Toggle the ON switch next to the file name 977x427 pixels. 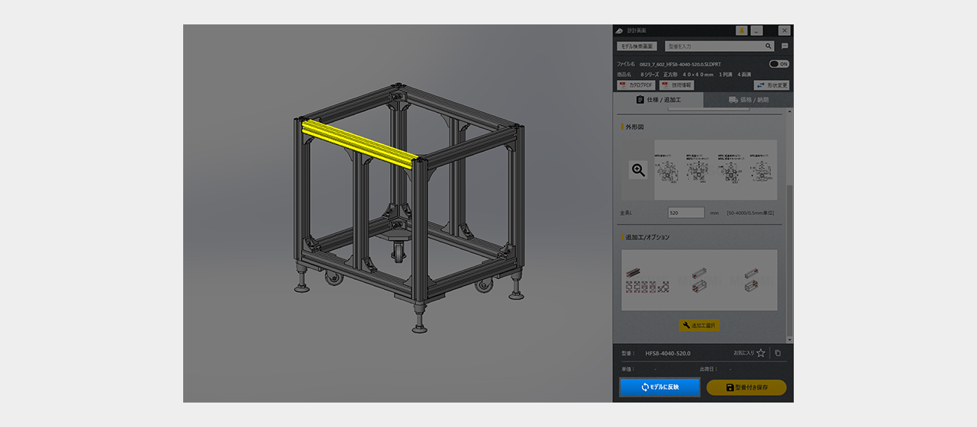click(x=779, y=64)
